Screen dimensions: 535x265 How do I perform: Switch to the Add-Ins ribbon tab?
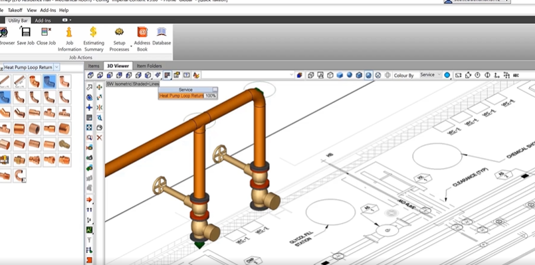coord(43,21)
